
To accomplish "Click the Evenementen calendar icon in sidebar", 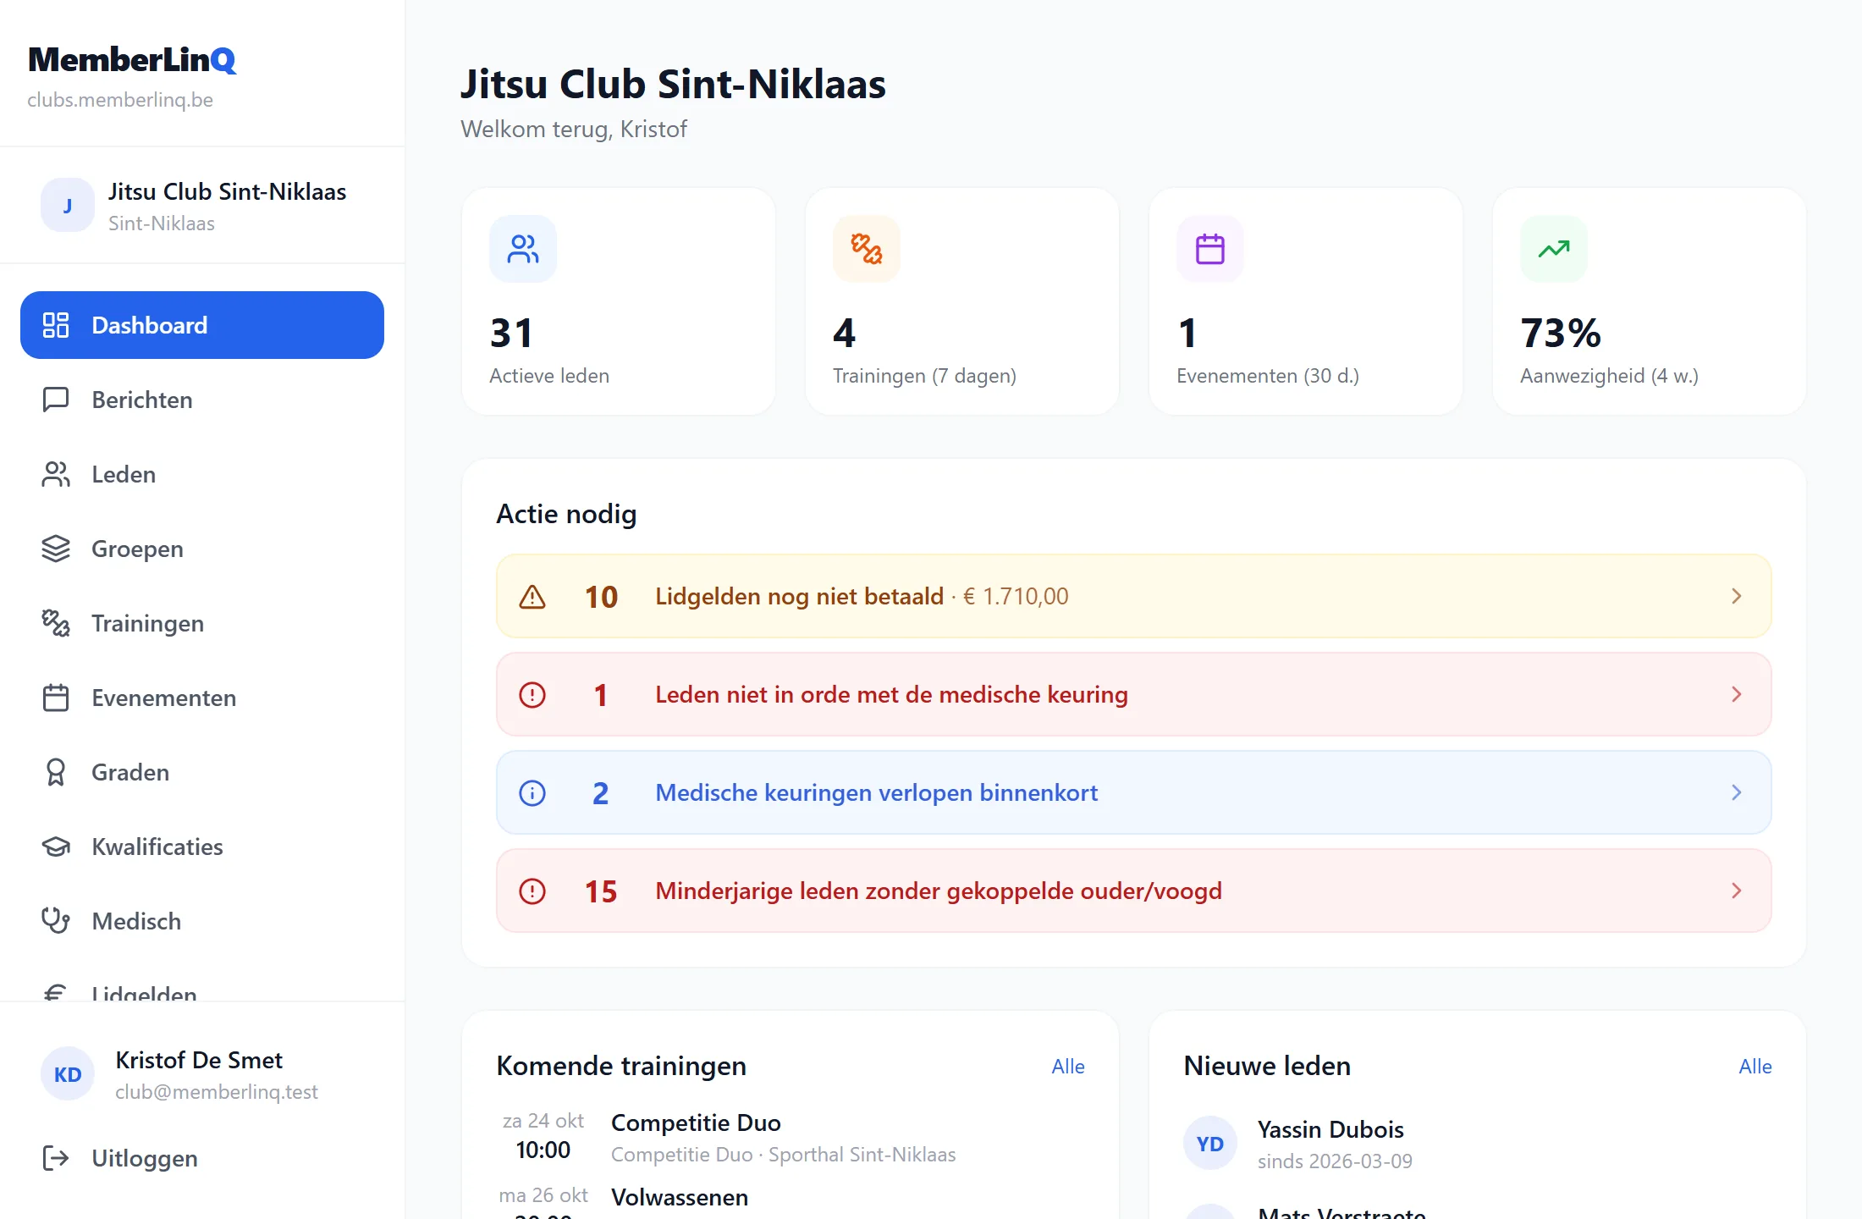I will pyautogui.click(x=56, y=698).
